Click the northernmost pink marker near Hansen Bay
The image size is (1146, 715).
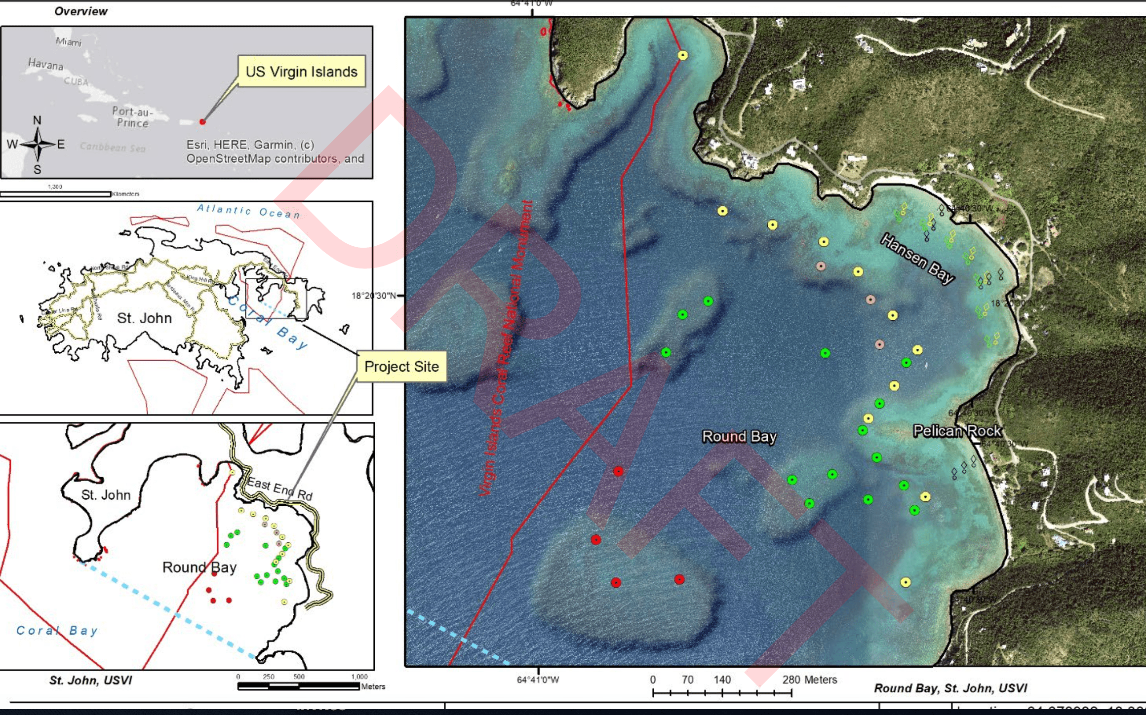pos(821,266)
